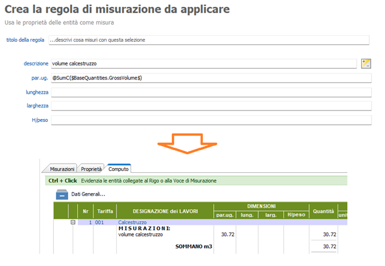Click the Dati Generali folder icon

pyautogui.click(x=62, y=194)
